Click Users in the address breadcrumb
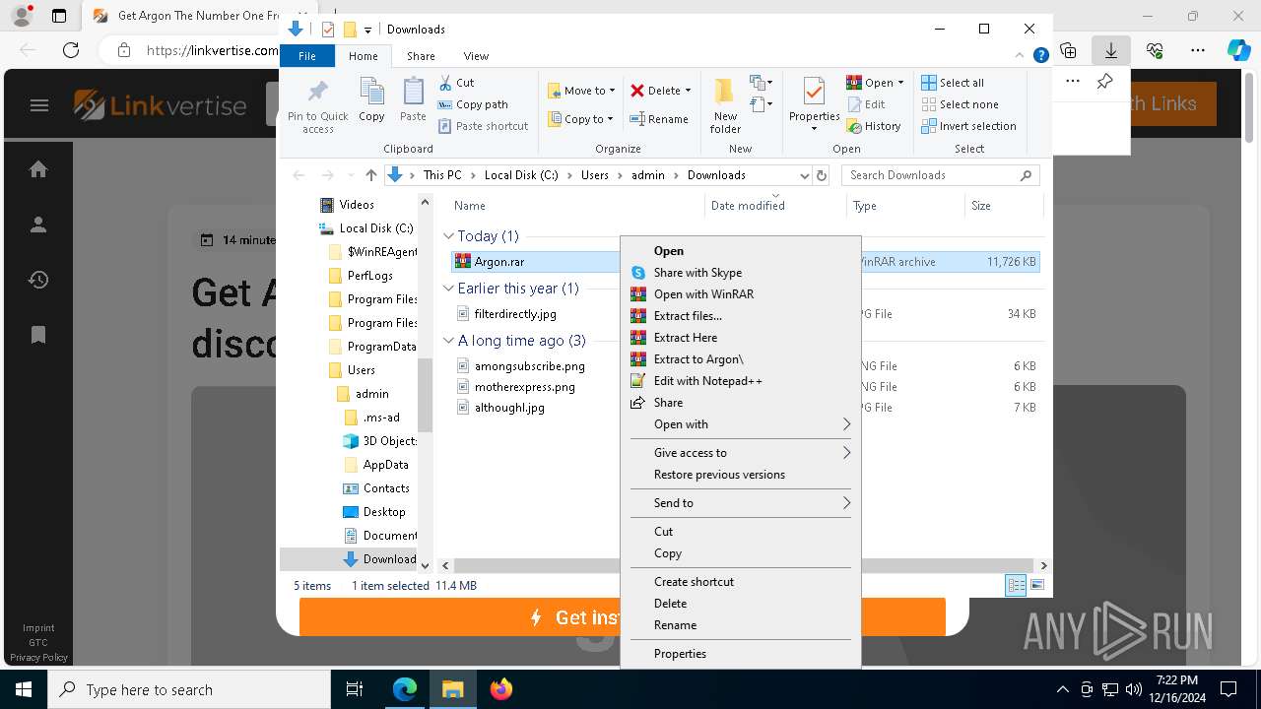 pyautogui.click(x=594, y=175)
